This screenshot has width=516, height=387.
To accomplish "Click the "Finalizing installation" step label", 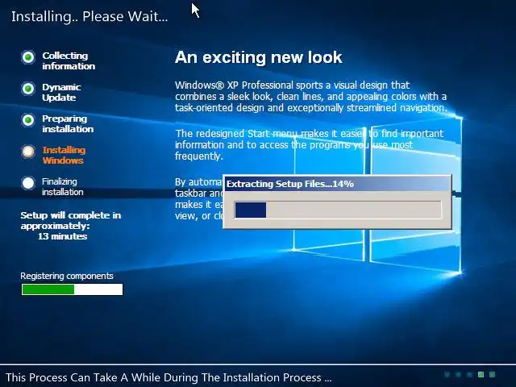I will tap(63, 186).
